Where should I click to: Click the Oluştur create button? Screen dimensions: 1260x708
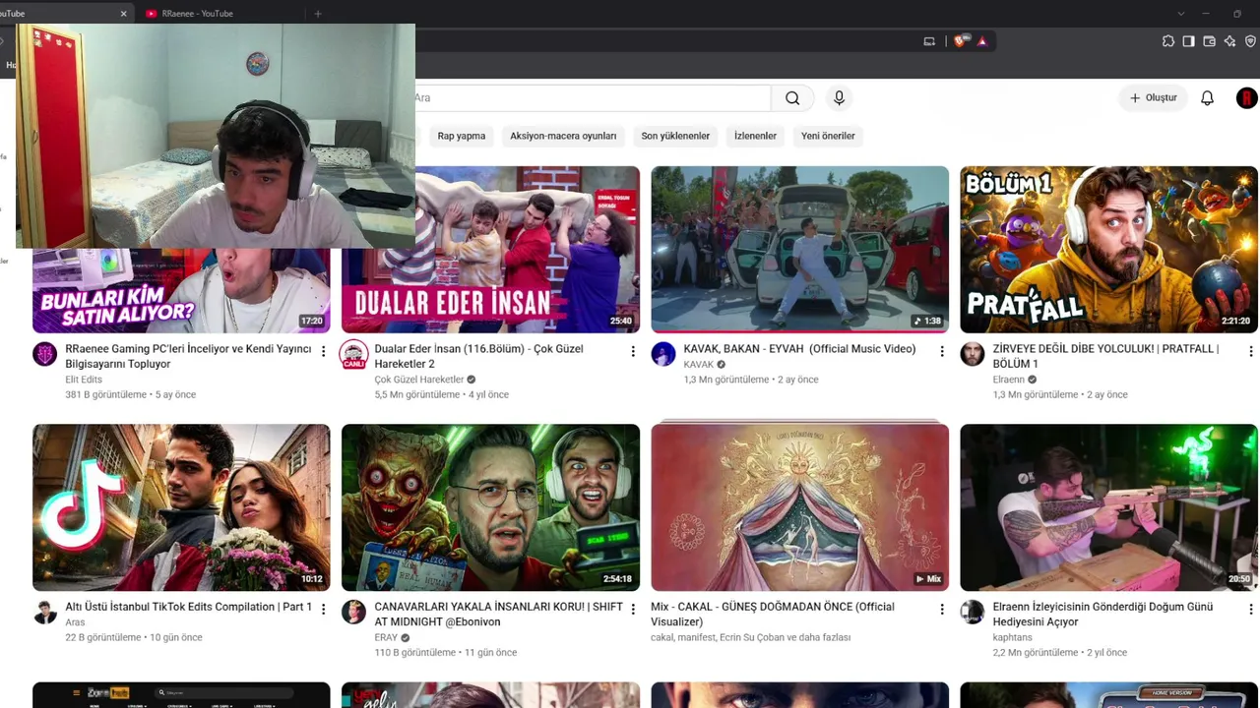pos(1153,98)
